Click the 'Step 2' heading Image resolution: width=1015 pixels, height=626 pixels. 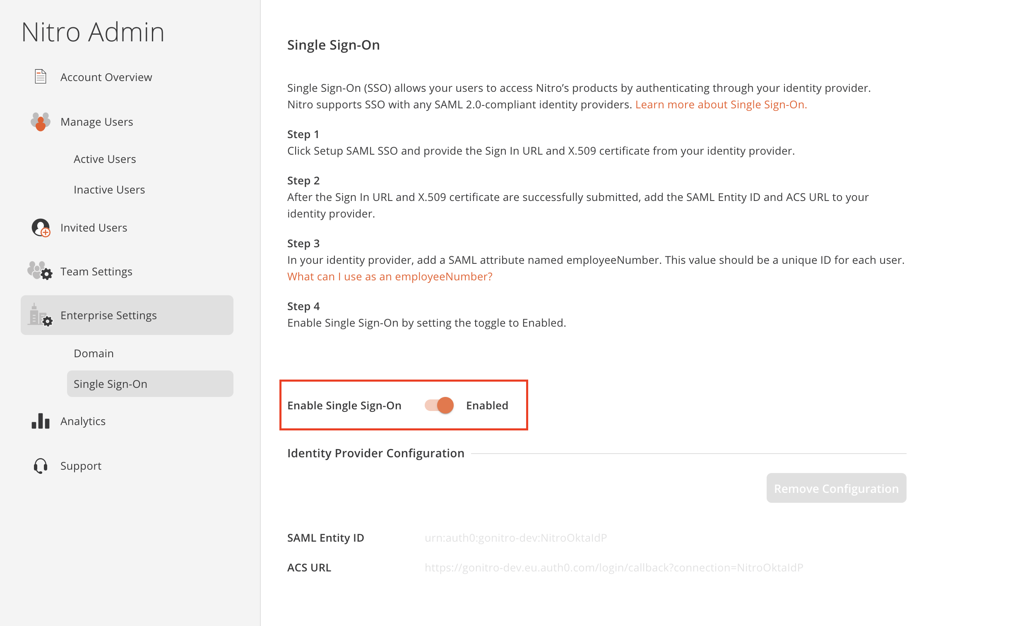[x=303, y=181]
